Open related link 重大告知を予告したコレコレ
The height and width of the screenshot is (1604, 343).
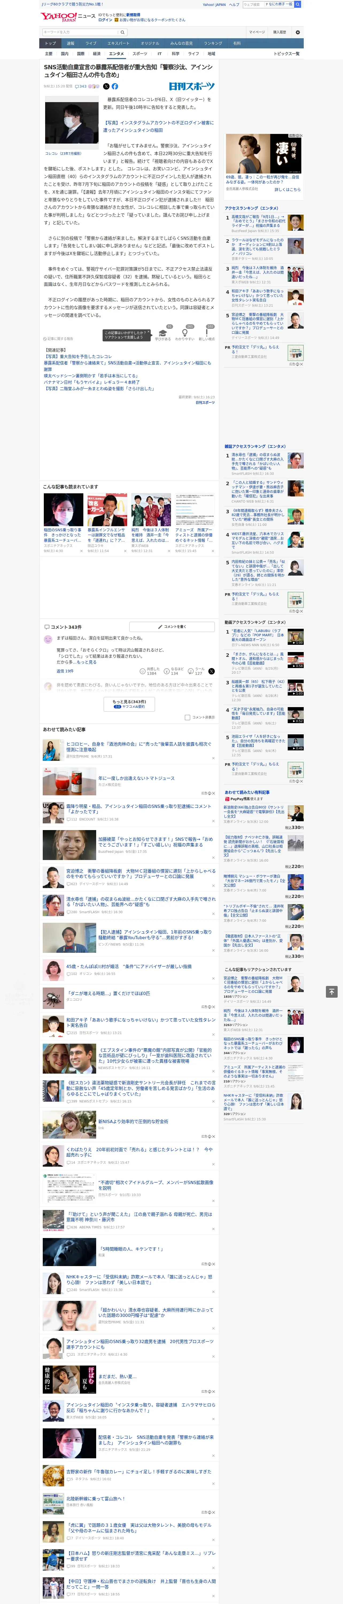tap(78, 357)
